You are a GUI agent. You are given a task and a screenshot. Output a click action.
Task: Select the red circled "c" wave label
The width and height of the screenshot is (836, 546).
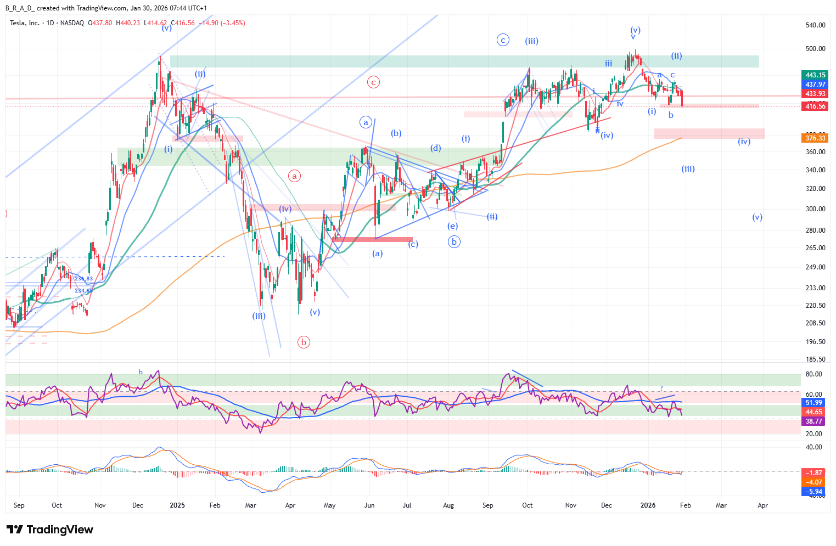(x=373, y=82)
